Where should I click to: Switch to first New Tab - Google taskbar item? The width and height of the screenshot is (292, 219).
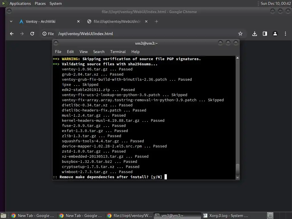click(x=33, y=216)
